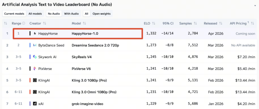The height and width of the screenshot is (109, 259).
Task: Select the No Audio tab
Action: coord(54,14)
